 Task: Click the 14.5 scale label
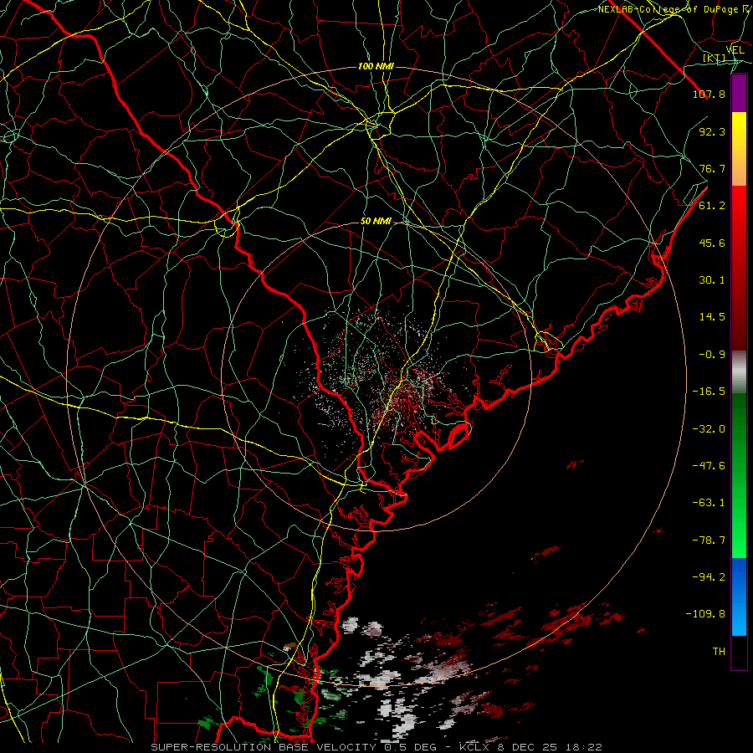click(712, 317)
